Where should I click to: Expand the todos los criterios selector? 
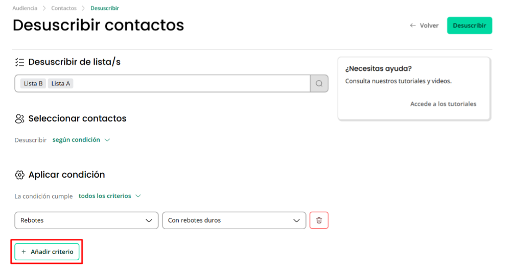tap(109, 196)
